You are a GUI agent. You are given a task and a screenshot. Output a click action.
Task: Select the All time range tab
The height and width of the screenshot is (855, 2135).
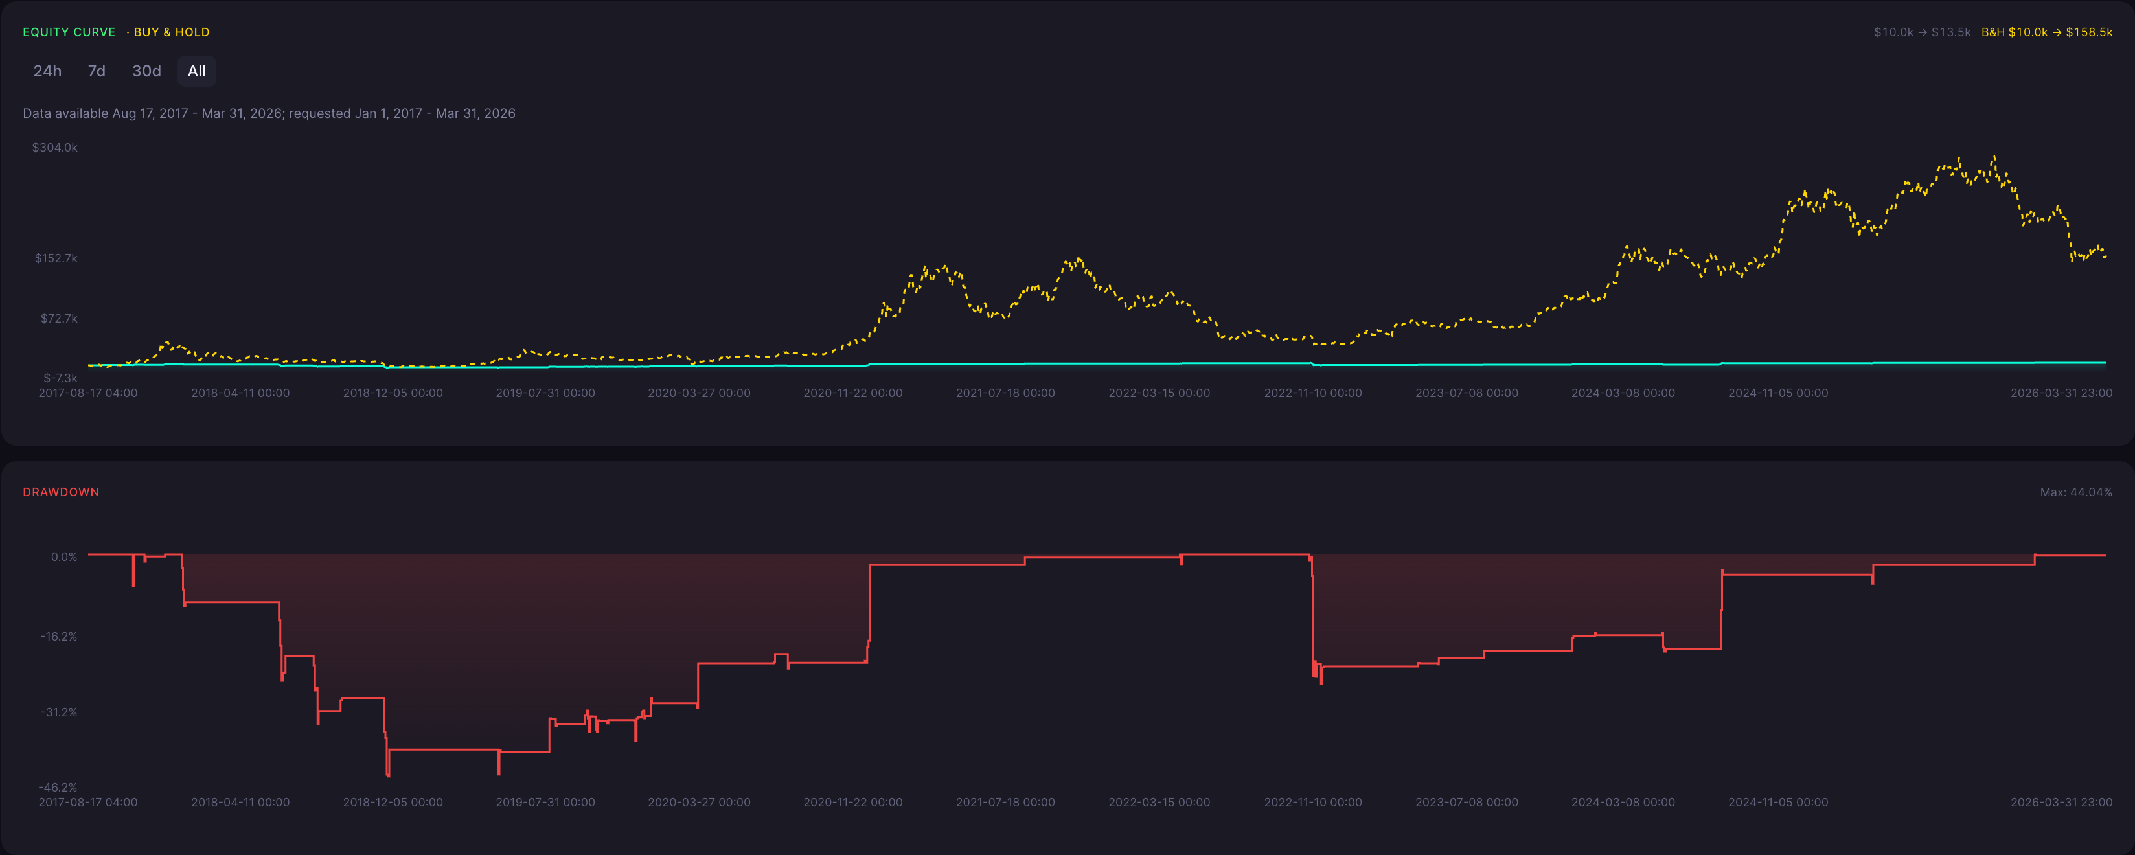(196, 71)
